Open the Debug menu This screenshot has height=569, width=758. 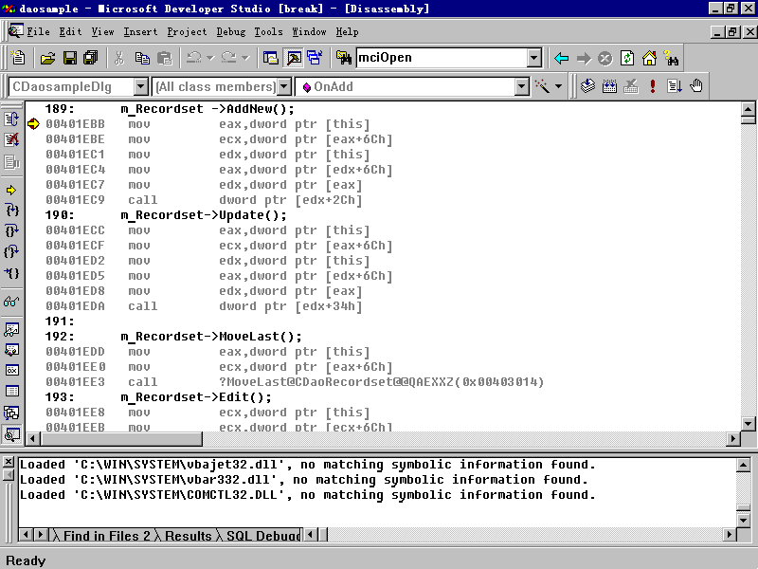[x=231, y=32]
